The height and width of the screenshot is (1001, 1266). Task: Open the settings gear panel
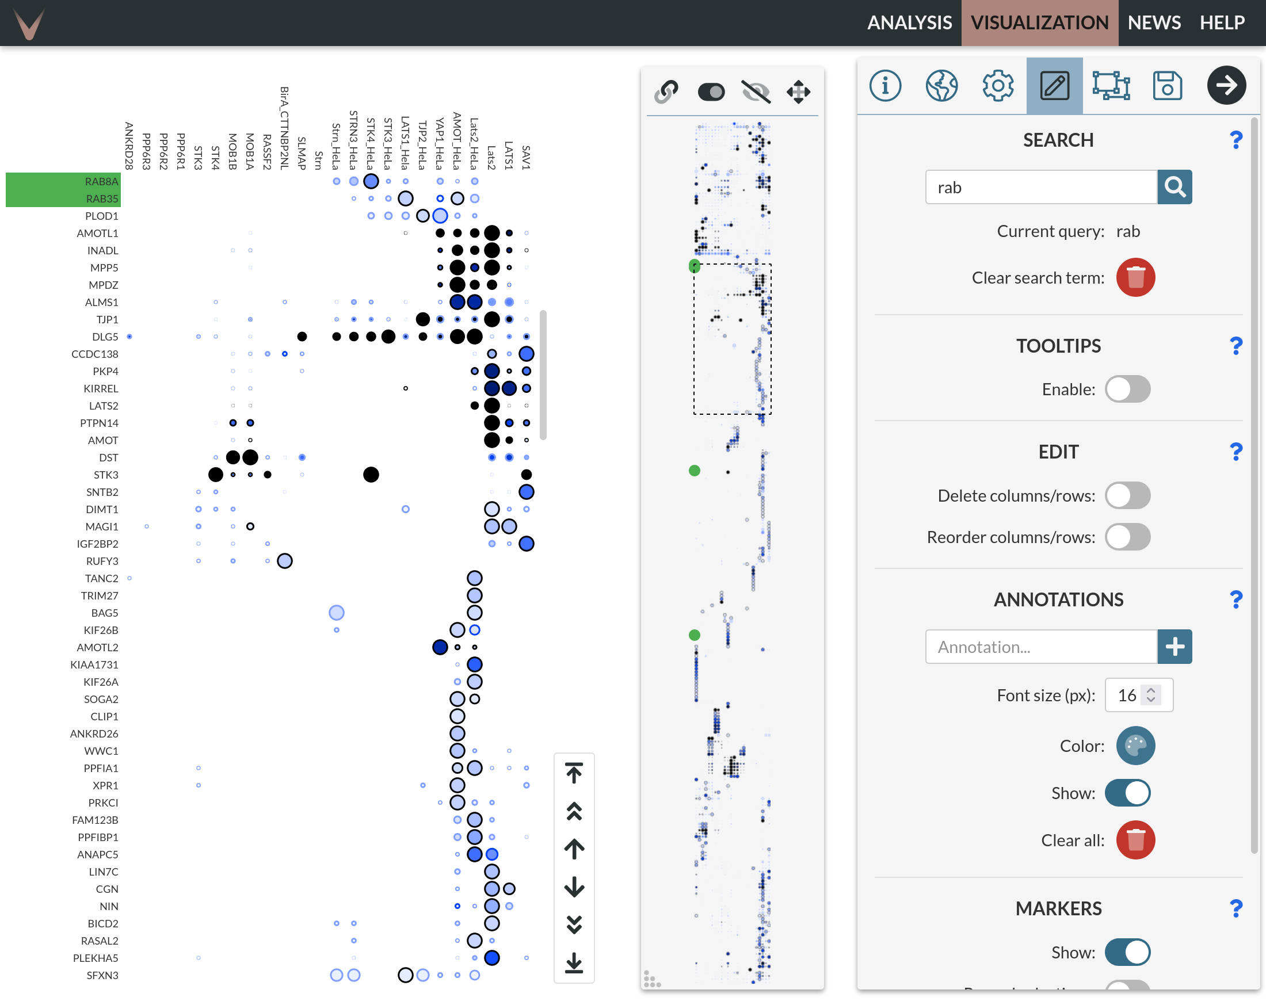(x=998, y=86)
